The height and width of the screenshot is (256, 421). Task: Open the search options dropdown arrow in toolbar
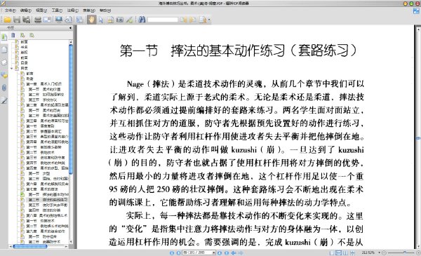(209, 20)
